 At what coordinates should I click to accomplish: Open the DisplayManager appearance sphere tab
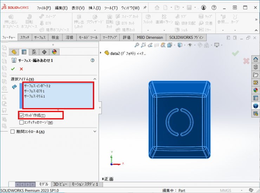pyautogui.click(x=54, y=52)
